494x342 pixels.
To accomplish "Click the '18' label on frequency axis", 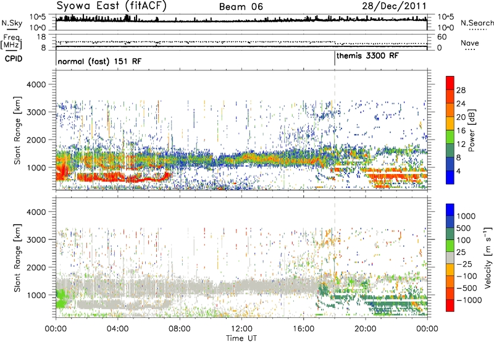I will [41, 37].
